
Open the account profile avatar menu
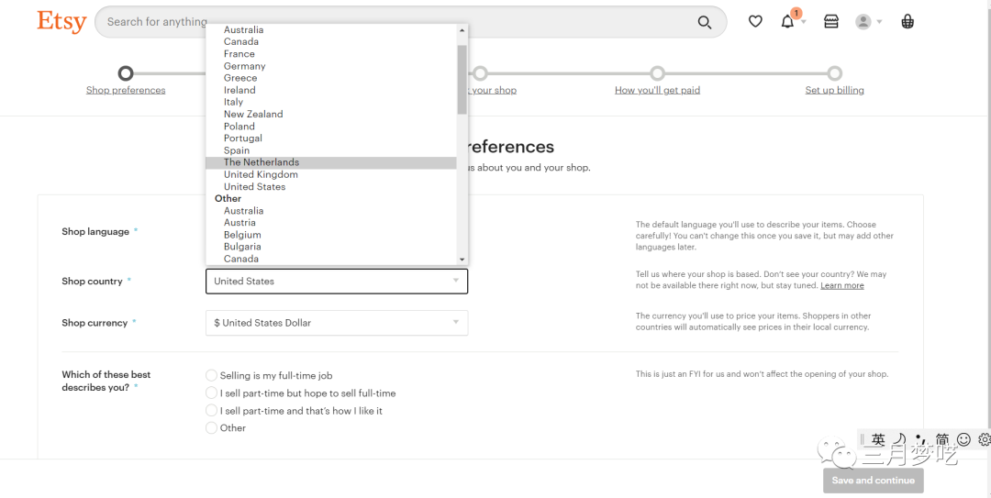[867, 22]
